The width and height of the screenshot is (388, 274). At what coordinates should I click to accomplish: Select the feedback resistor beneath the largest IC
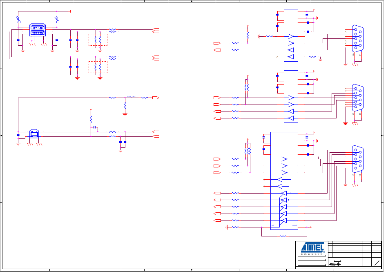click(283, 236)
